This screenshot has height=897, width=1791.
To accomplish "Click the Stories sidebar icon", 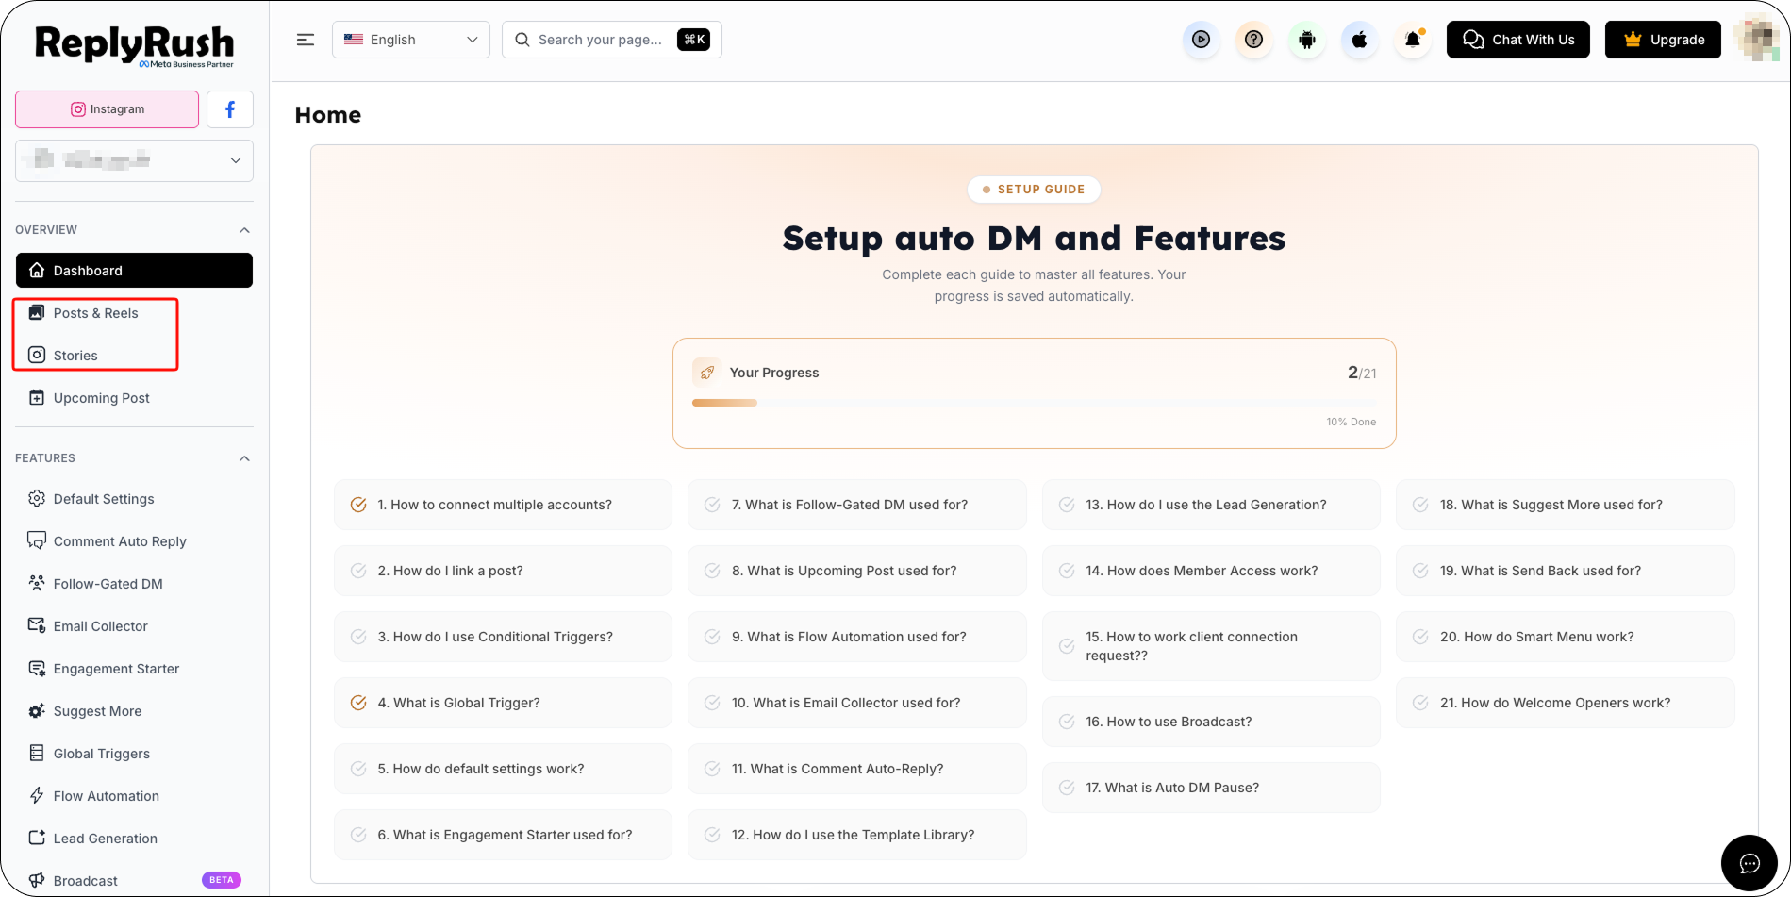I will pyautogui.click(x=37, y=355).
